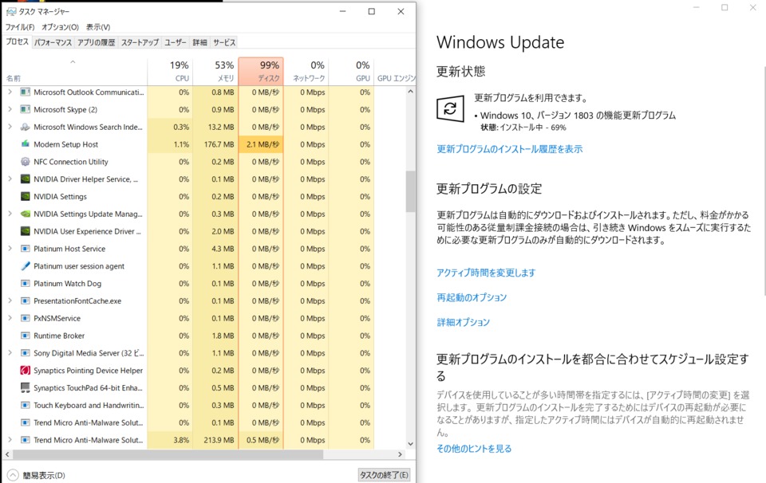Switch to the ユーザー tab
This screenshot has width=766, height=483.
(x=176, y=42)
